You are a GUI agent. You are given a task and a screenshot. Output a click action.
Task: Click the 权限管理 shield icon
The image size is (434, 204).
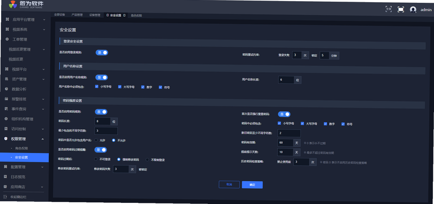pos(6,138)
